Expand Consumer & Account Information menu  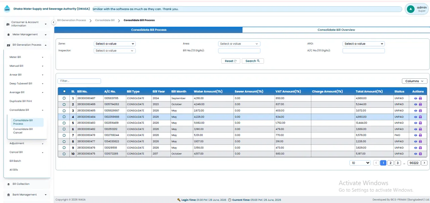(27, 24)
